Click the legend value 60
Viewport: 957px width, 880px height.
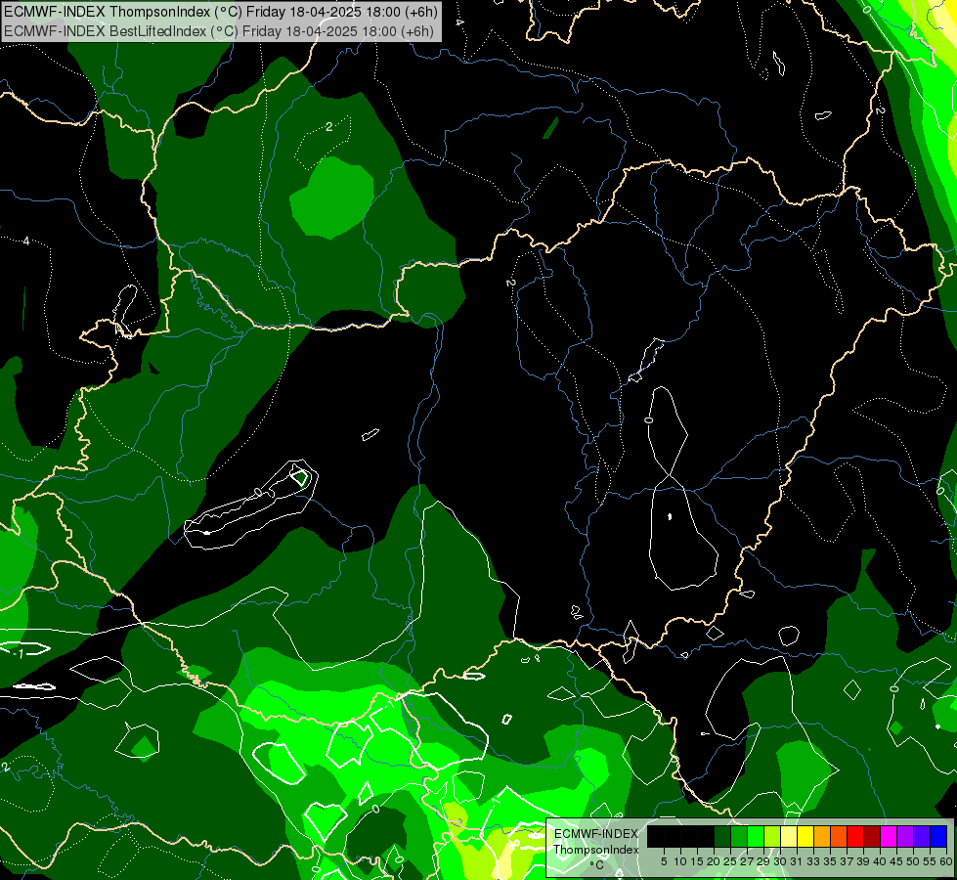(946, 861)
